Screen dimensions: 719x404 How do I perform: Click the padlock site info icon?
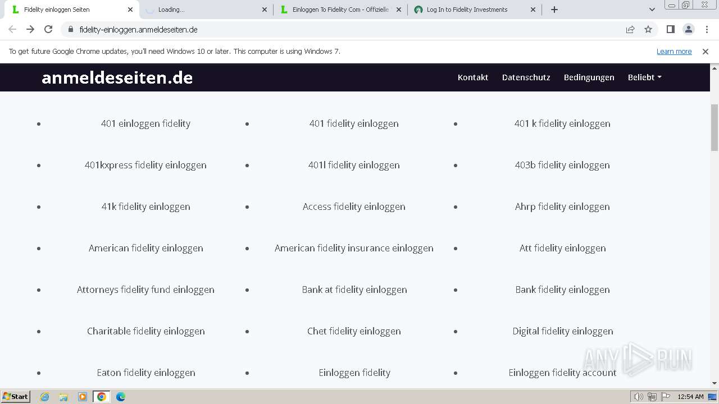pos(70,29)
